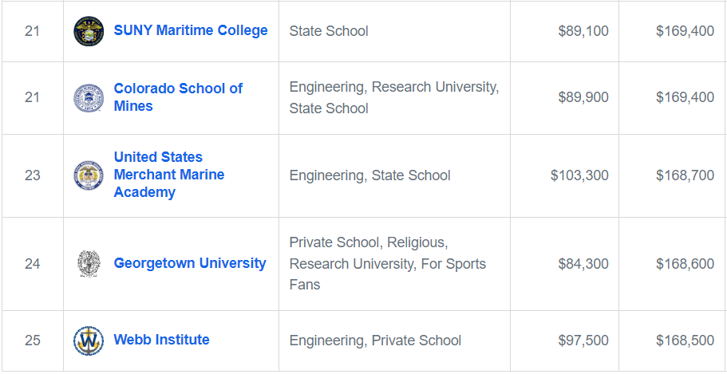Click the Webb Institute anchor logo

click(x=89, y=341)
